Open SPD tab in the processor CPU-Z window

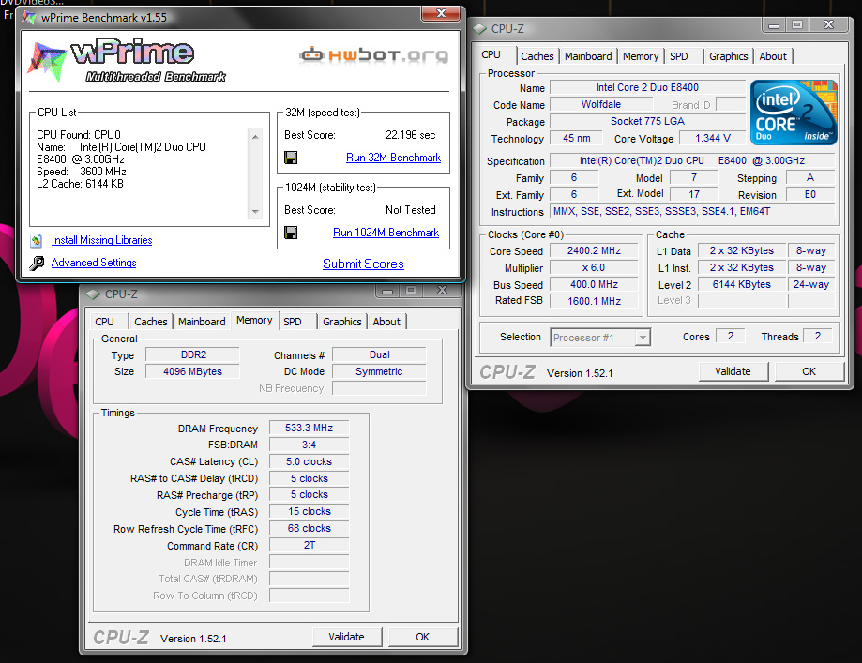[679, 56]
